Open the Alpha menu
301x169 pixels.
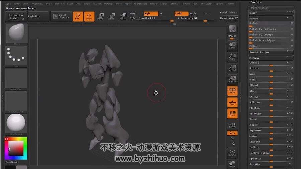pyautogui.click(x=8, y=4)
